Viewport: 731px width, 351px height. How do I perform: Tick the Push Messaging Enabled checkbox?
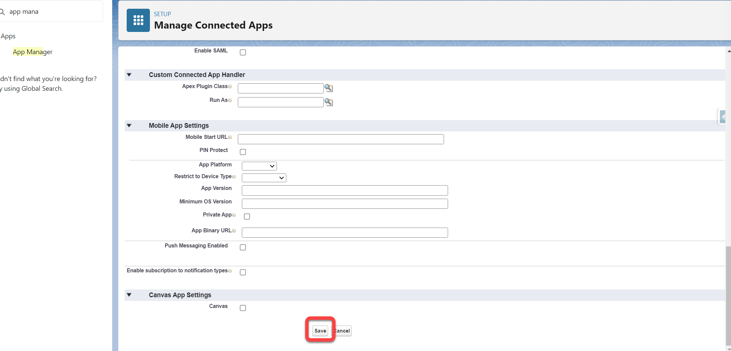point(243,247)
